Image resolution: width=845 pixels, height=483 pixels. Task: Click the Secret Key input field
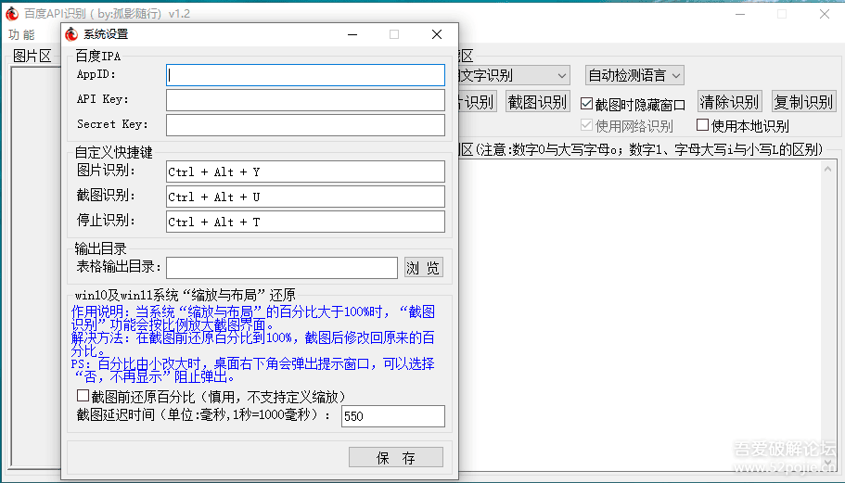[305, 125]
